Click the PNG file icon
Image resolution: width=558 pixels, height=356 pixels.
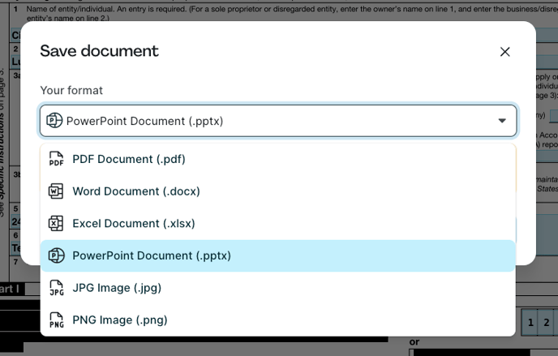coord(57,320)
